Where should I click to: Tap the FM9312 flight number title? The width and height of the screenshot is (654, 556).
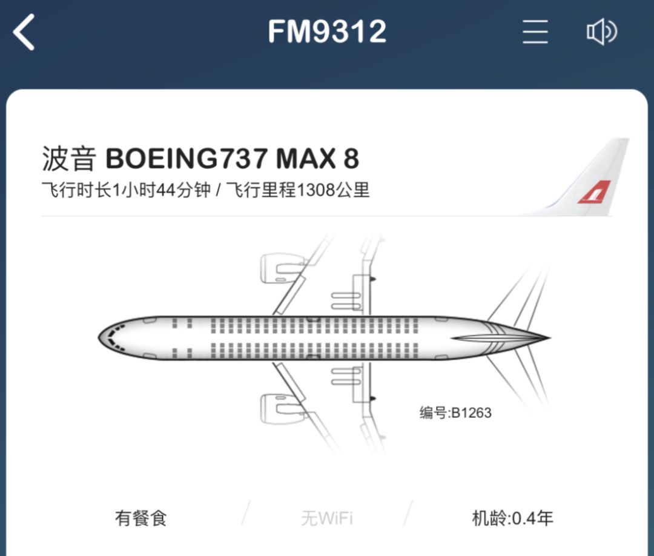point(327,31)
